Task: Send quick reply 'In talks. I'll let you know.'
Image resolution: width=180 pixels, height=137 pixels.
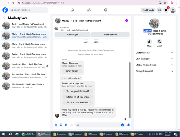Action: coord(77,97)
